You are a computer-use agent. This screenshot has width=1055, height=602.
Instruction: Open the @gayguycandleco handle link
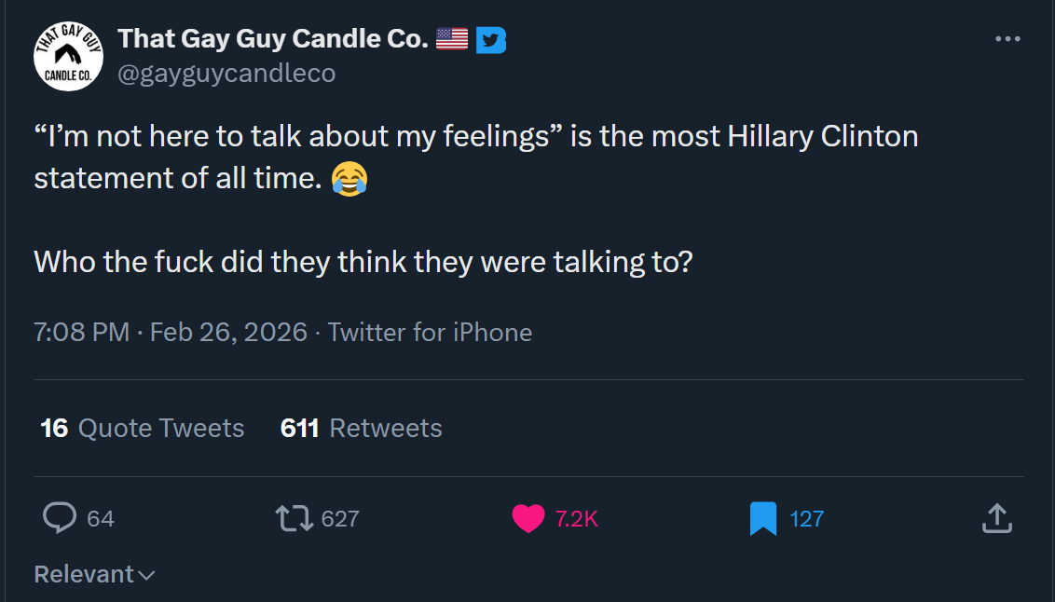tap(226, 74)
